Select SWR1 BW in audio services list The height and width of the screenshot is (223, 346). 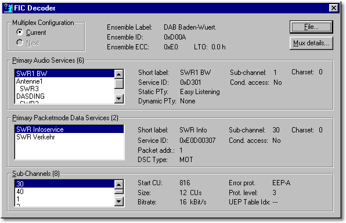(x=64, y=74)
